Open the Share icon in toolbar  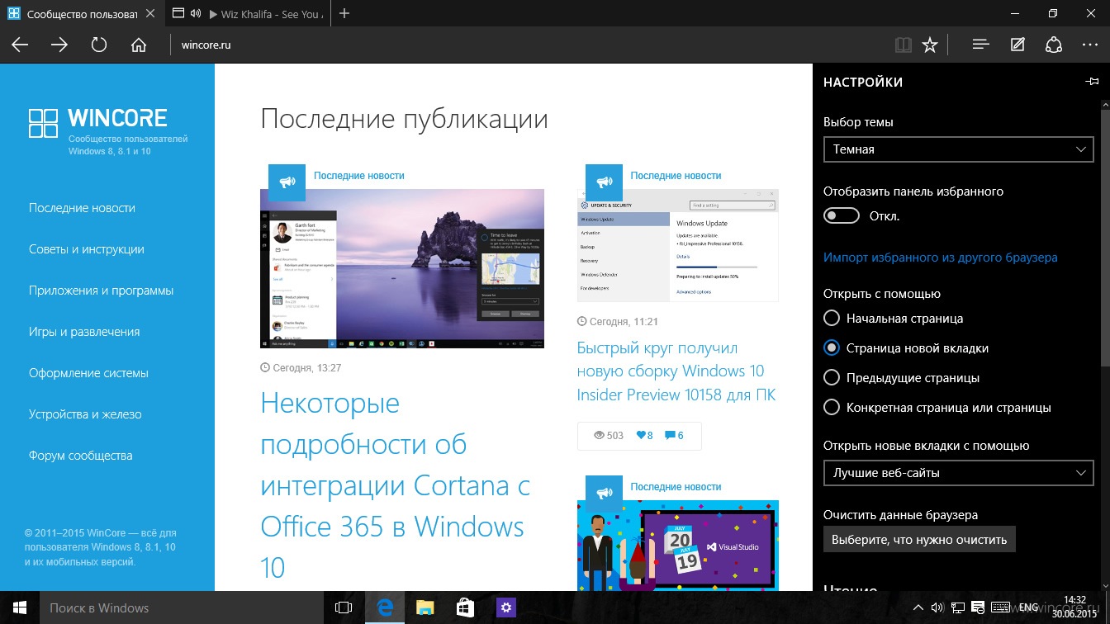click(x=1054, y=45)
